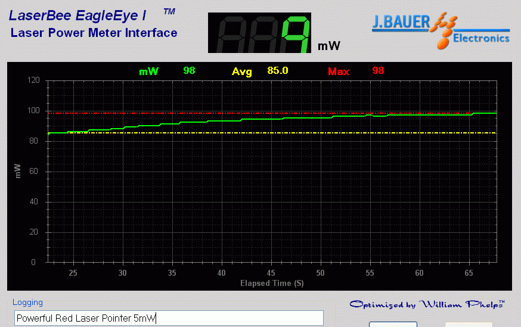
Task: Click the J.BAUER Electronics logo
Action: pos(441,29)
